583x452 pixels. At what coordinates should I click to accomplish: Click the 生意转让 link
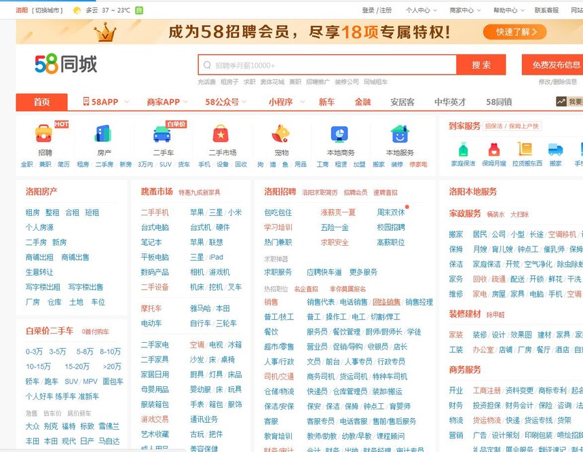pyautogui.click(x=39, y=272)
